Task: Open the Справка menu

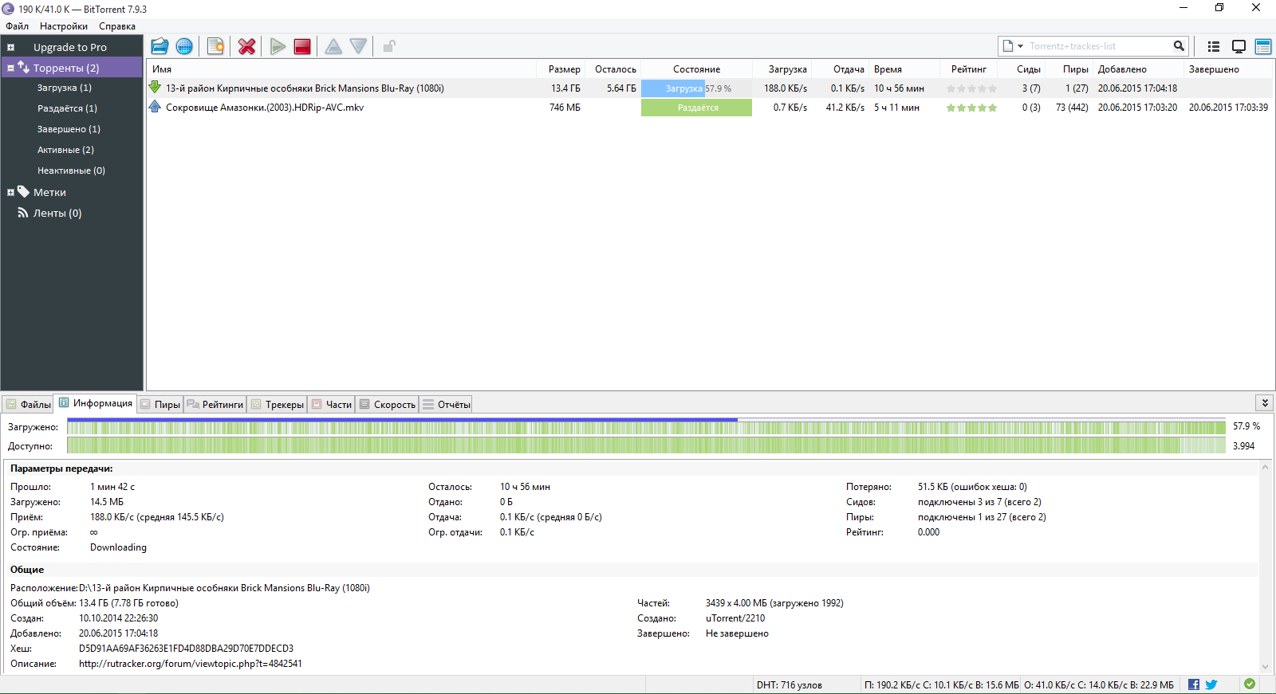Action: coord(117,26)
